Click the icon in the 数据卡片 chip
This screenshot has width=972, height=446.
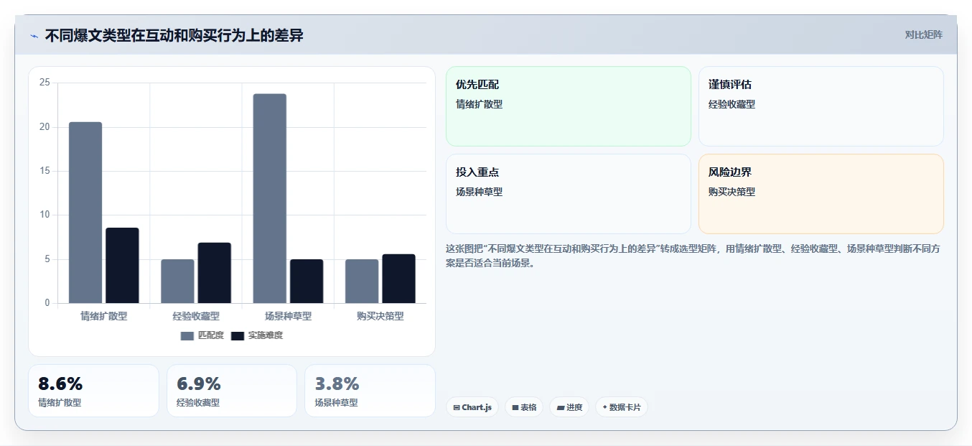pyautogui.click(x=604, y=407)
